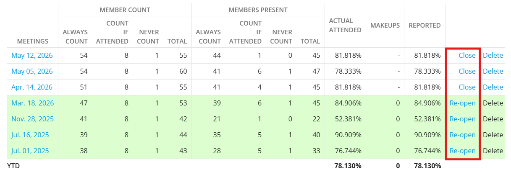This screenshot has width=511, height=172.
Task: Open the May 12, 2026 meeting
Action: click(x=32, y=55)
